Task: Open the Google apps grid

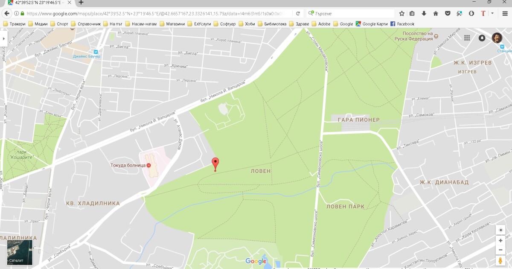Action: [467, 38]
